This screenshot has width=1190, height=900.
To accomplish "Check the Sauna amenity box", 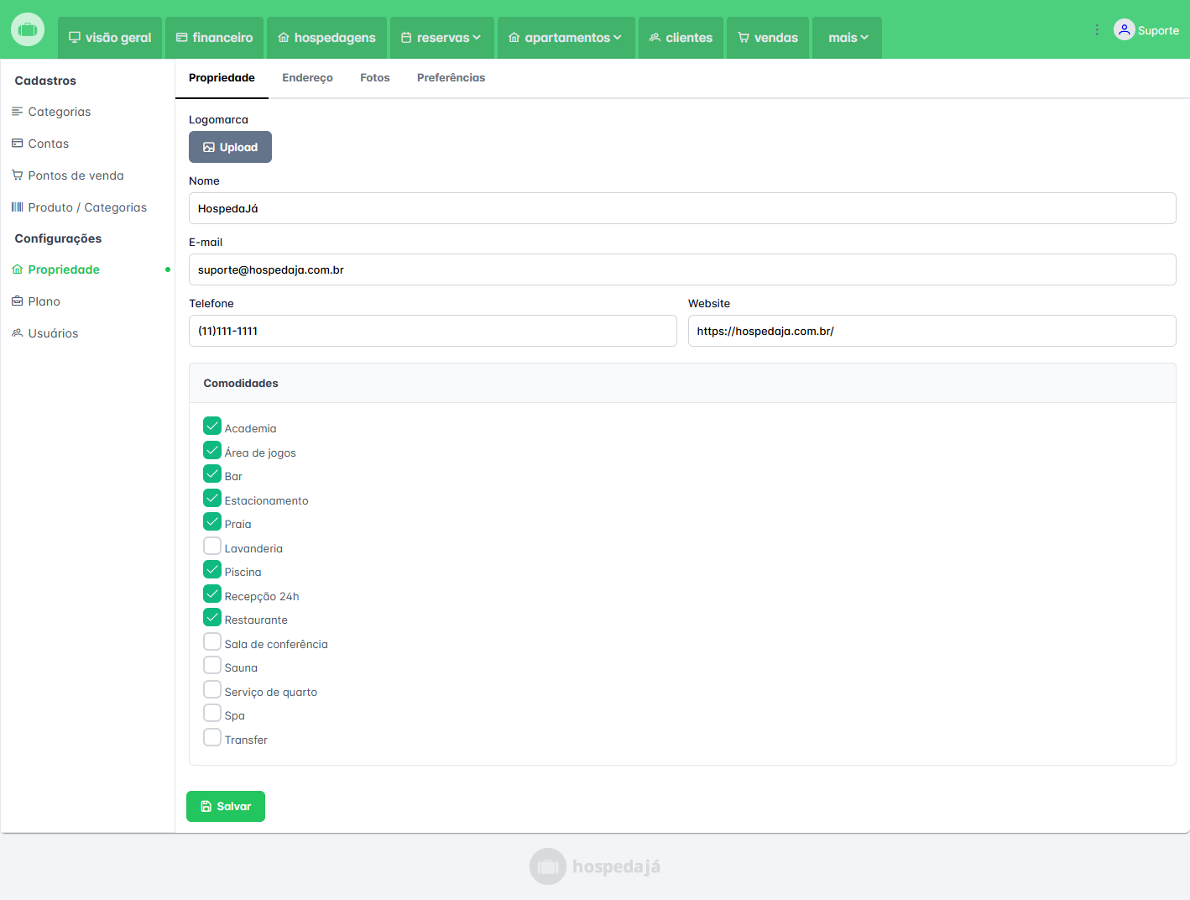I will pyautogui.click(x=212, y=666).
